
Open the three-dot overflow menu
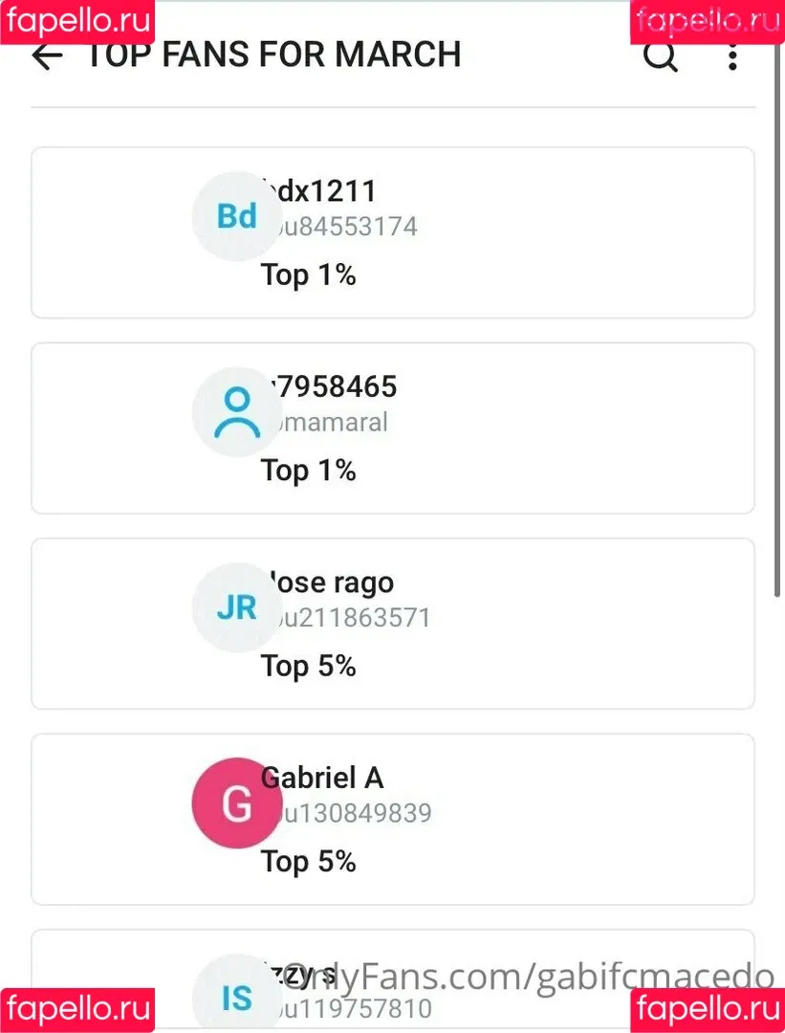732,56
